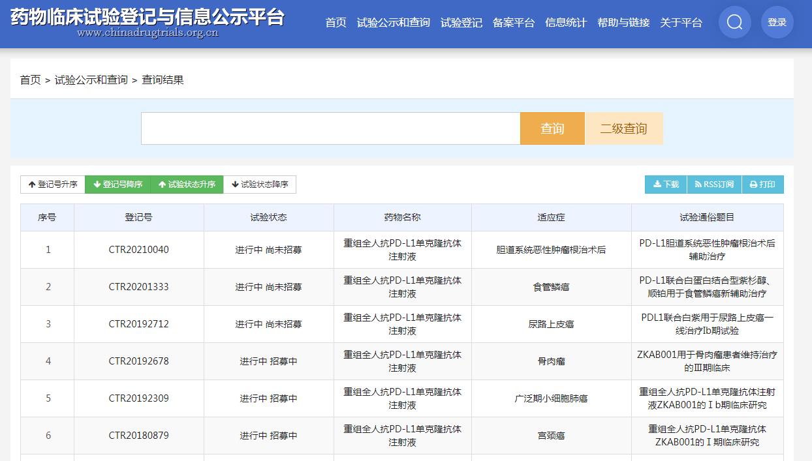Screen dimensions: 812x461
Task: Open 试验登记 navigation menu
Action: pyautogui.click(x=461, y=23)
